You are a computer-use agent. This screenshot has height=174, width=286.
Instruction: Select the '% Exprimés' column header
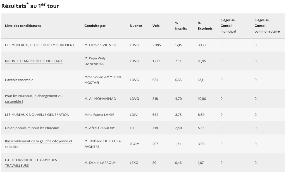click(x=205, y=26)
